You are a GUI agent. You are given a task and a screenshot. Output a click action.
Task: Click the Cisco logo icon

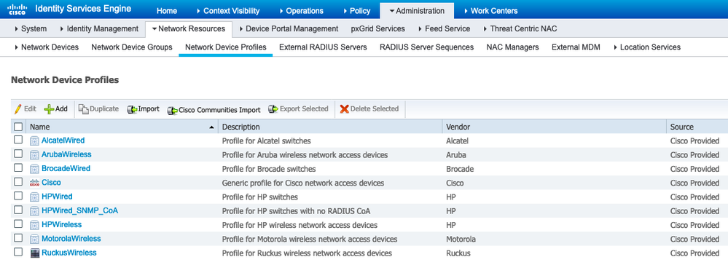point(17,9)
